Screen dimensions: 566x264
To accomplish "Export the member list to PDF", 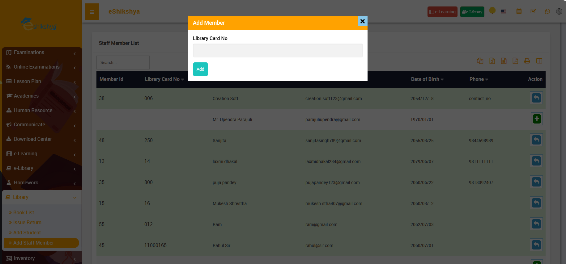I will point(515,61).
